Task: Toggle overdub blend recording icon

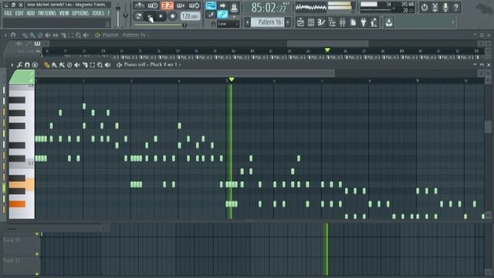Action: (x=181, y=5)
